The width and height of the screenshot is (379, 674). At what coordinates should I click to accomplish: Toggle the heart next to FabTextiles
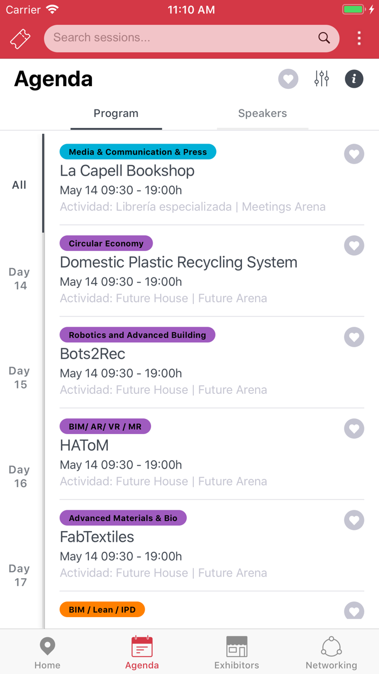click(354, 520)
